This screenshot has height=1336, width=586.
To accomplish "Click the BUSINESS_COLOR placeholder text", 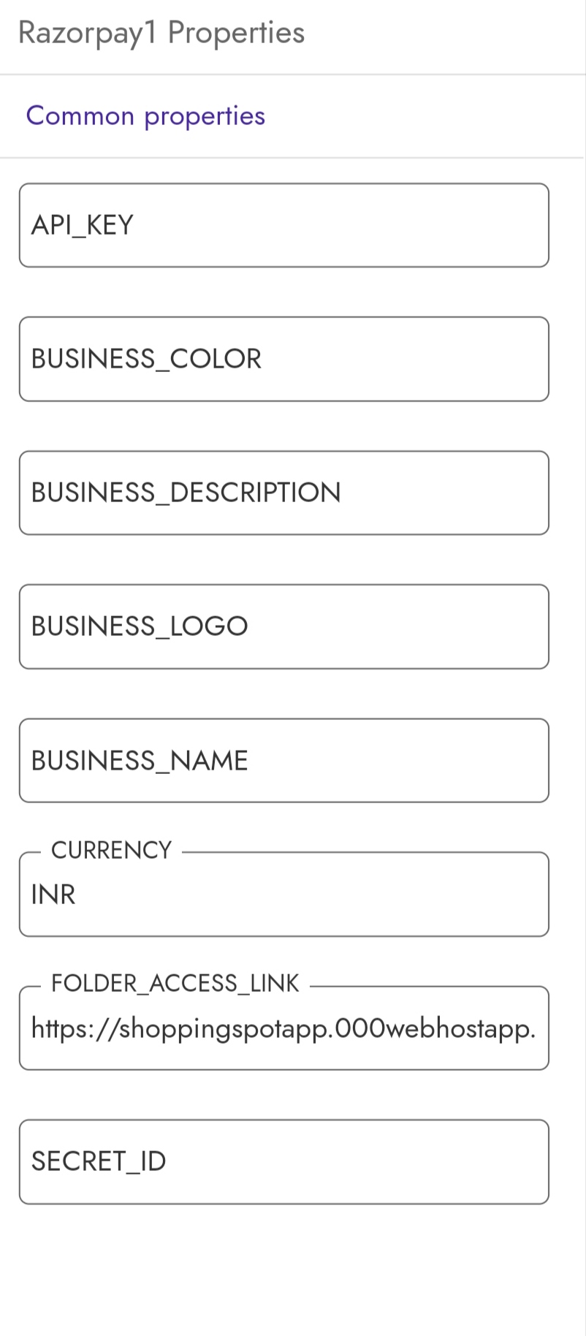I will [145, 359].
